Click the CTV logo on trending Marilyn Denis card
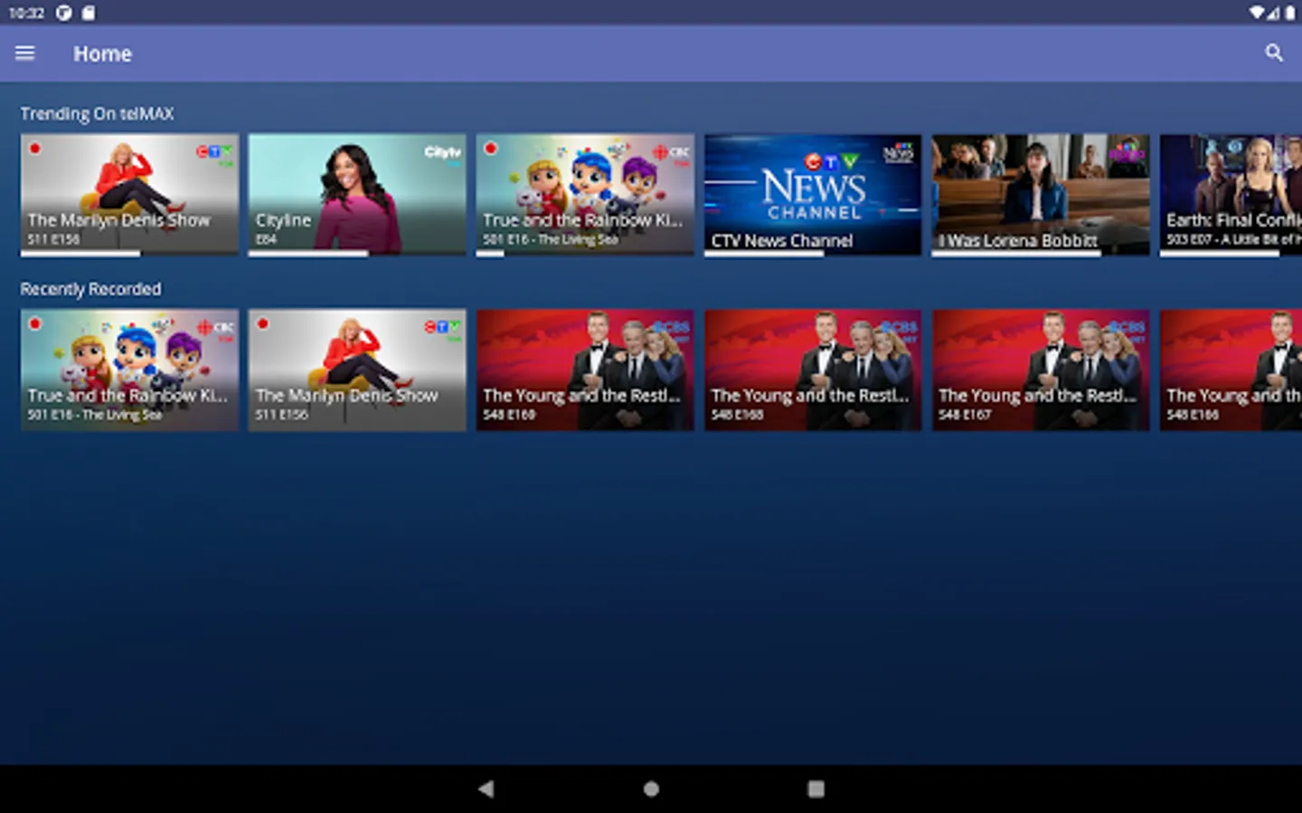This screenshot has width=1302, height=813. point(215,153)
